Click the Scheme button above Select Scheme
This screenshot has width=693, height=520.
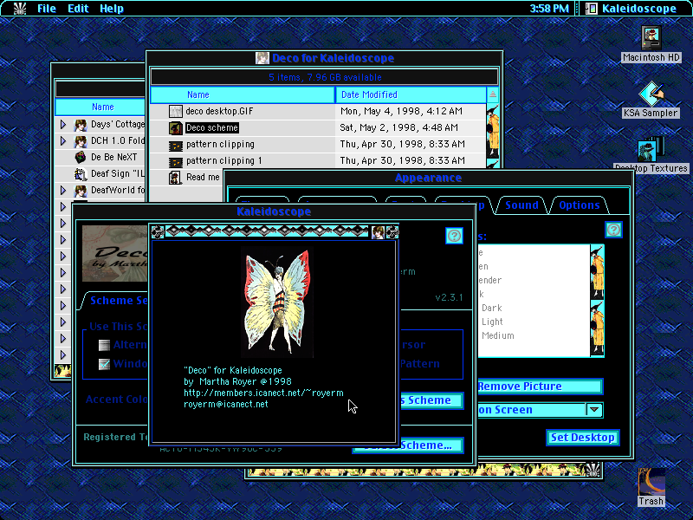[x=431, y=400]
